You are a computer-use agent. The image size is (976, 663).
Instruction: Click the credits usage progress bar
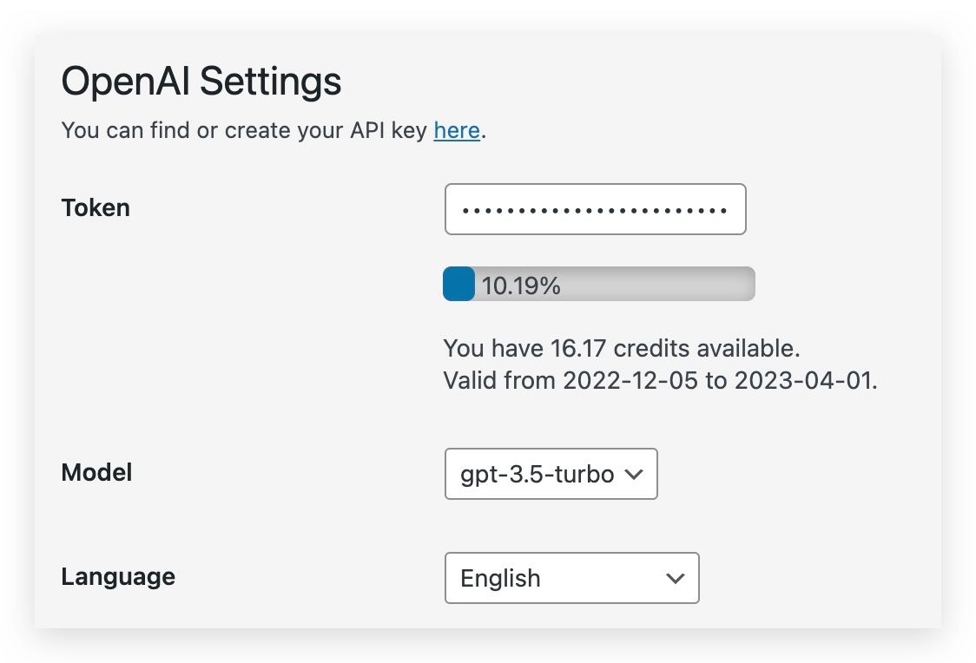(x=599, y=283)
